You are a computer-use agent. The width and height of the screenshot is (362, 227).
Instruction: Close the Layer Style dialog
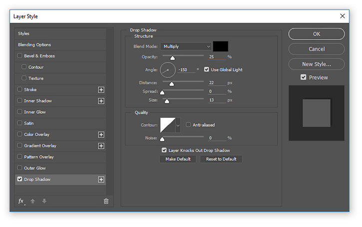(x=343, y=16)
